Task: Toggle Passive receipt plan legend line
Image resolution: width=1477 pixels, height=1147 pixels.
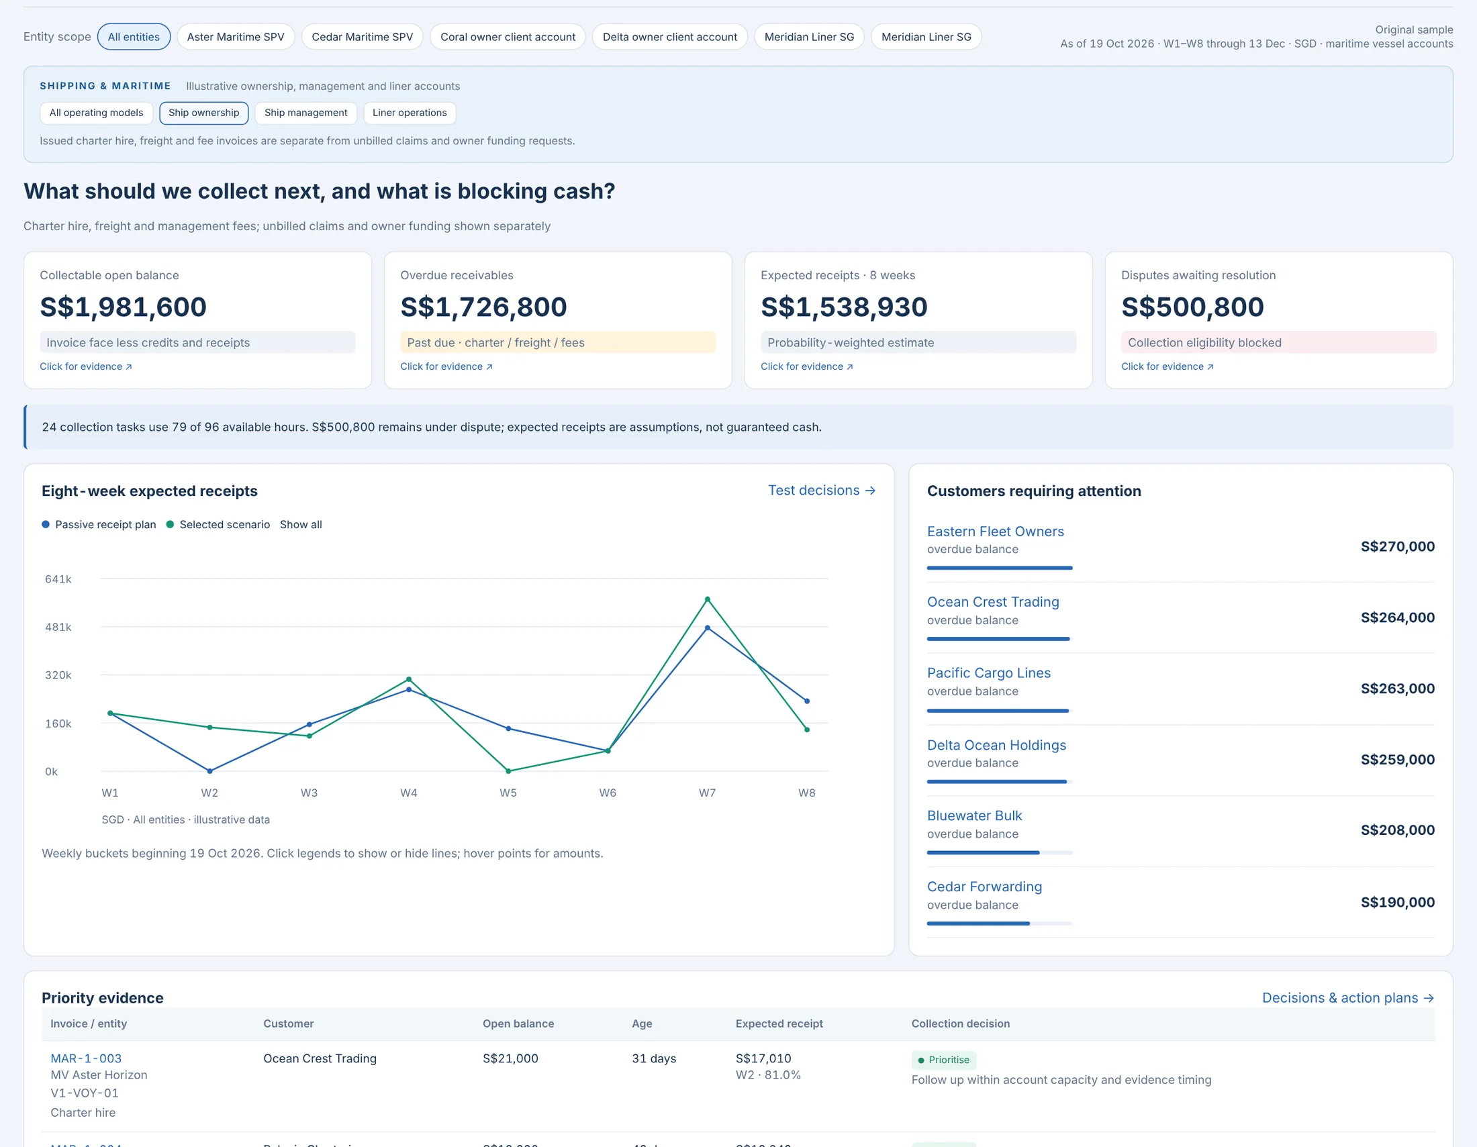Action: tap(99, 524)
